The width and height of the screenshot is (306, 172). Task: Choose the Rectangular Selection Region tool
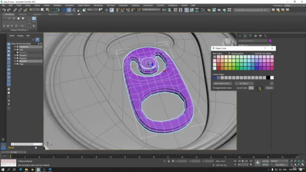pos(53,10)
